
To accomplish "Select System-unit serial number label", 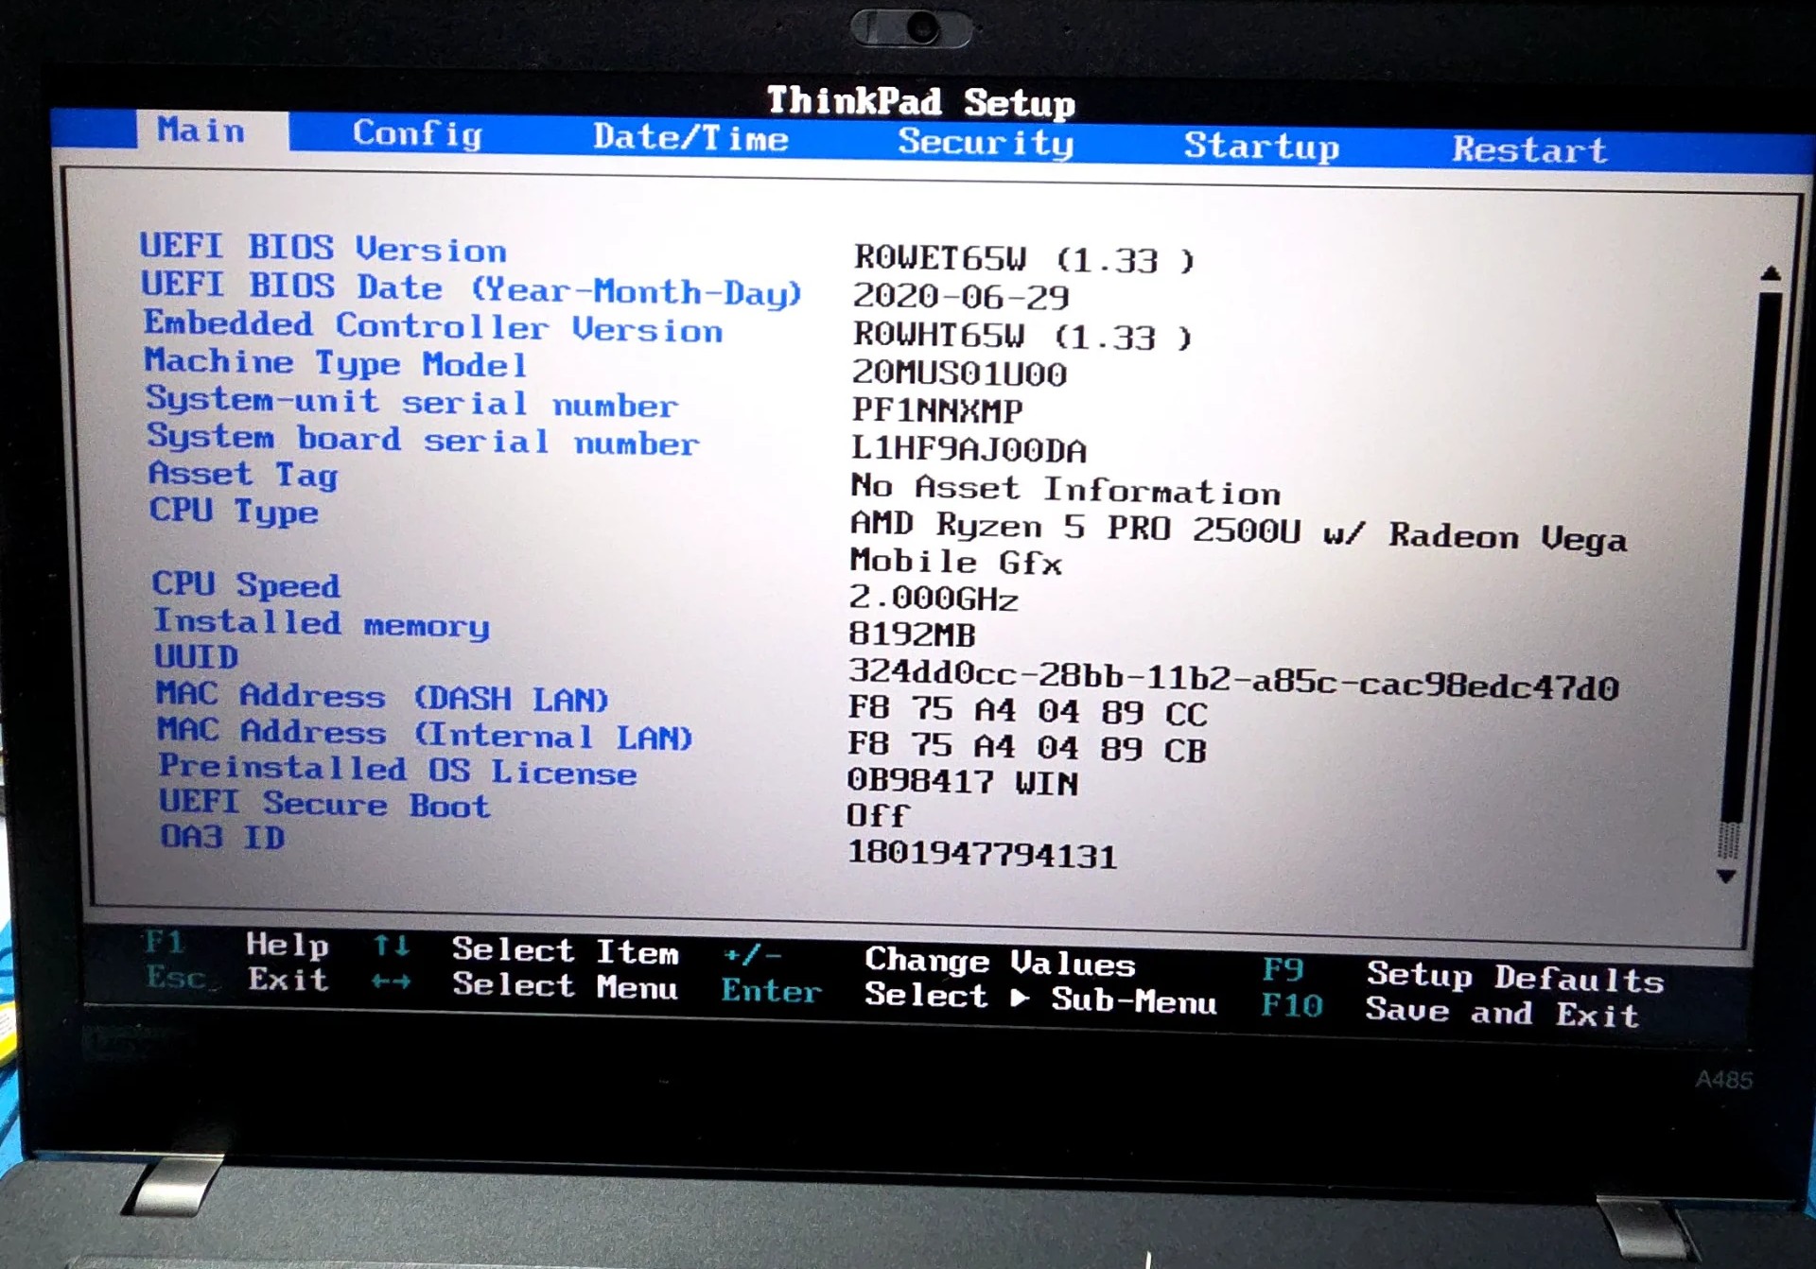I will (411, 402).
